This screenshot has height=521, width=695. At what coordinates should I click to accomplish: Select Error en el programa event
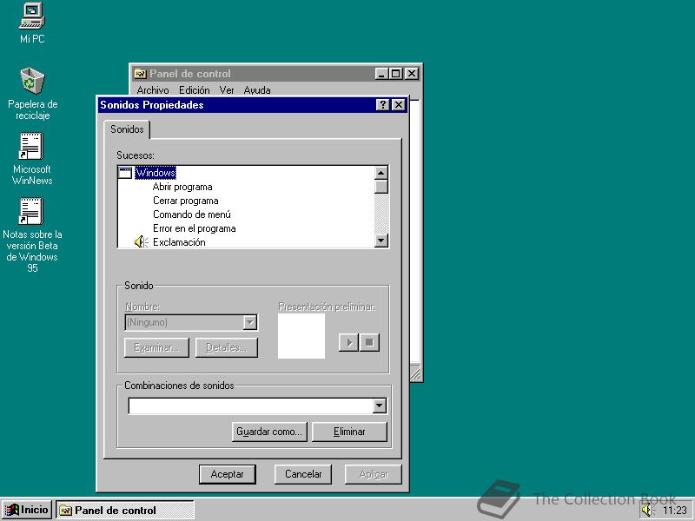194,228
